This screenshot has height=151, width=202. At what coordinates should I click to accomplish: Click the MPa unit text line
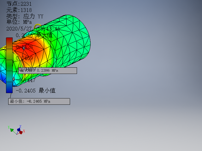coord(19,22)
